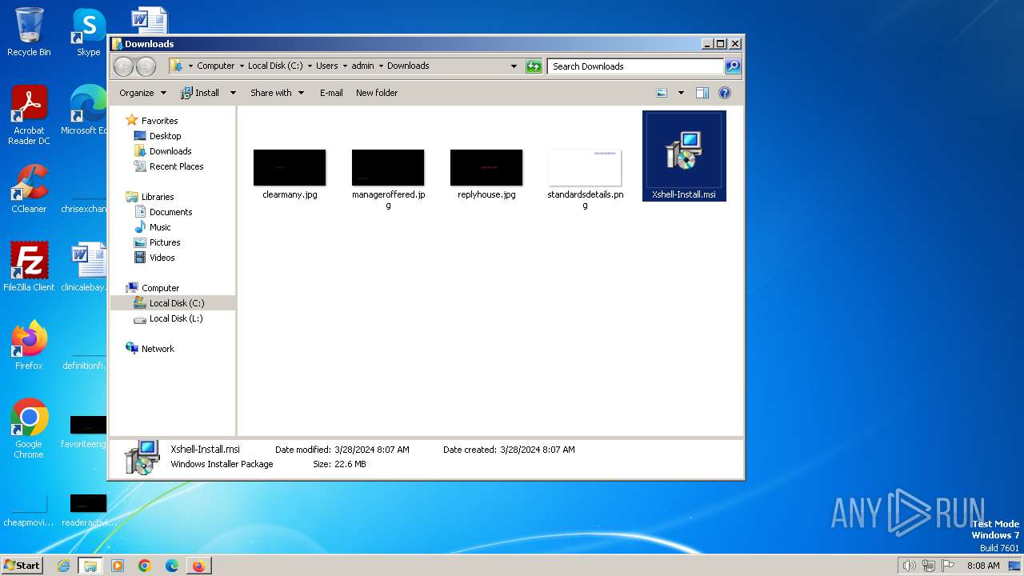Open the view options dropdown arrow
The image size is (1024, 576).
[x=681, y=93]
